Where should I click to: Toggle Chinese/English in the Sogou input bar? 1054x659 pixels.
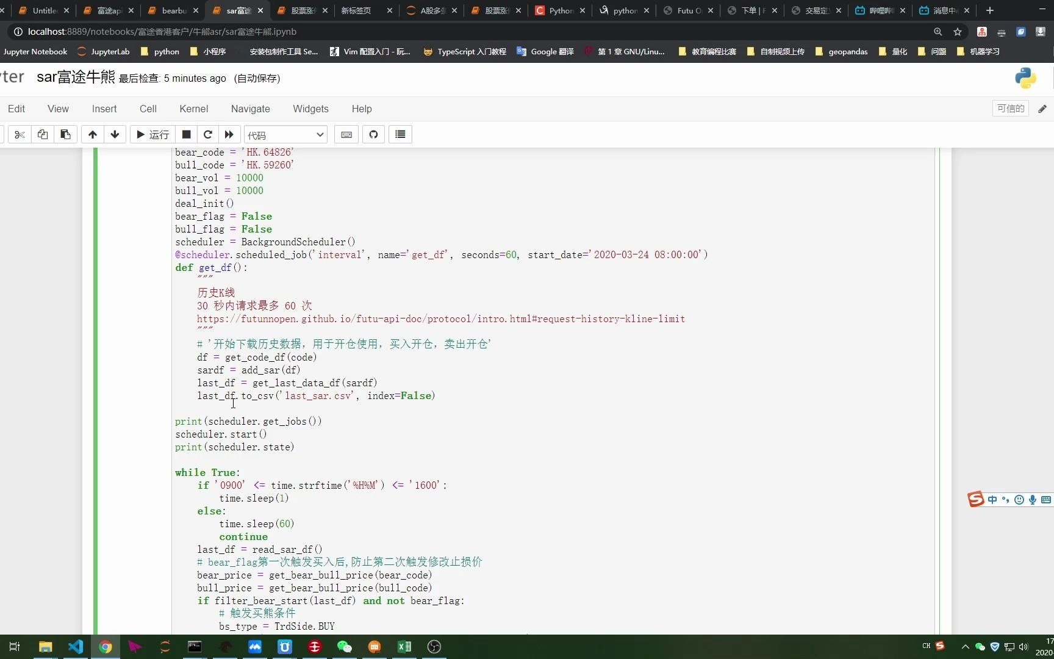pos(992,499)
